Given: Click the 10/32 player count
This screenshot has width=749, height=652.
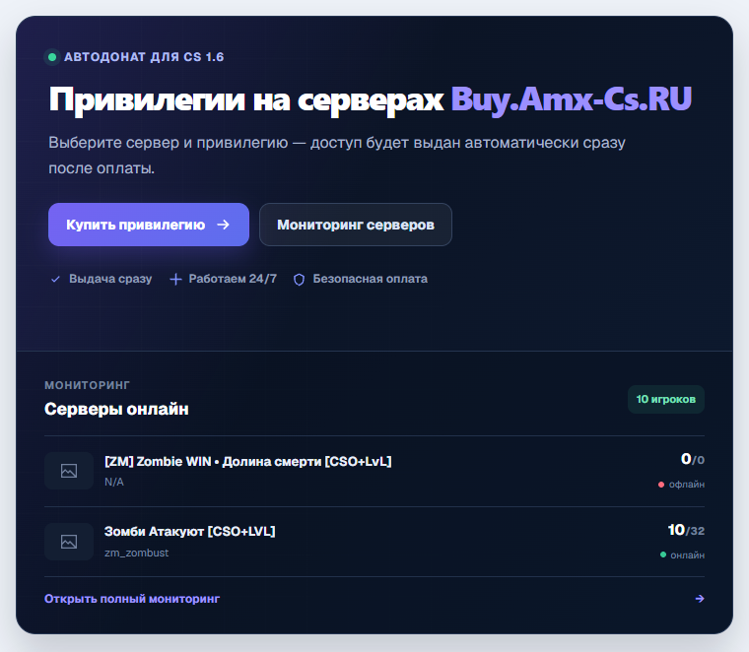Looking at the screenshot, I should pyautogui.click(x=686, y=530).
